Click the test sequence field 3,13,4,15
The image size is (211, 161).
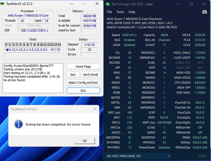(27, 50)
